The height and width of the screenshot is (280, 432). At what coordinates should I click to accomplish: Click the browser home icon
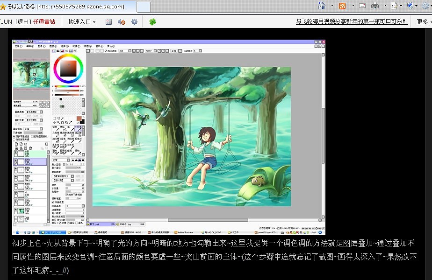click(322, 6)
